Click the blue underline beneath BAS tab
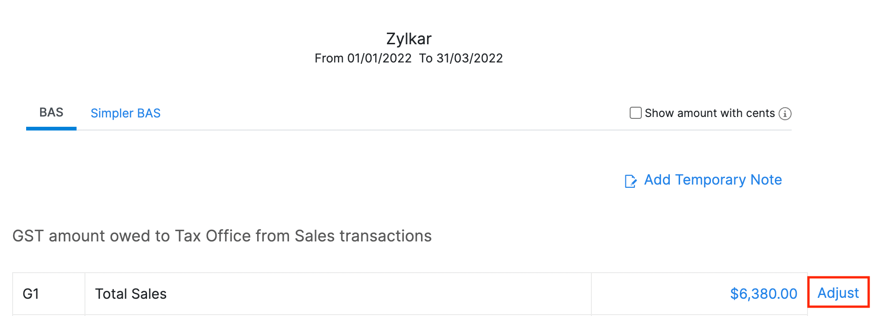Image resolution: width=885 pixels, height=316 pixels. pos(51,128)
